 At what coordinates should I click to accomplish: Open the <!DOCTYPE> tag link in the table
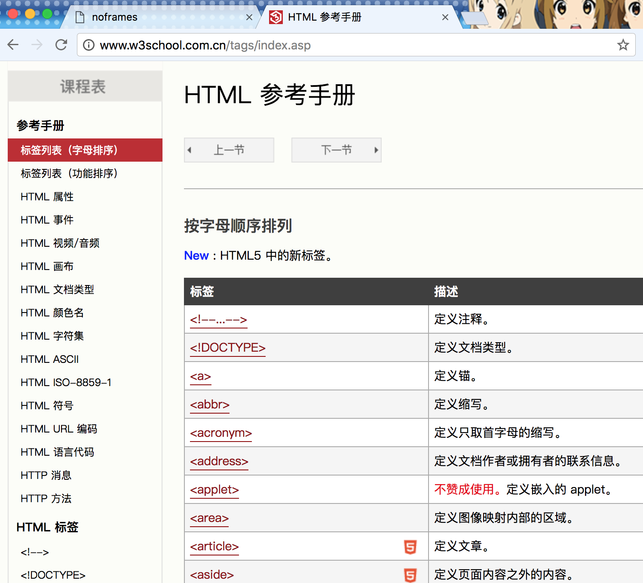pos(228,347)
